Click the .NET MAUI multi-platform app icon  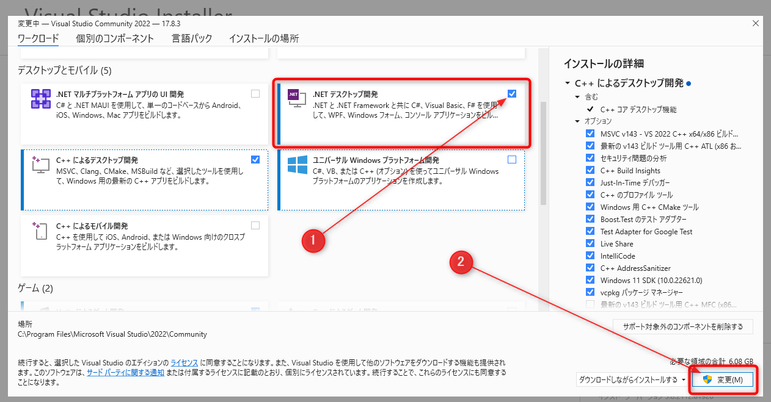(42, 98)
